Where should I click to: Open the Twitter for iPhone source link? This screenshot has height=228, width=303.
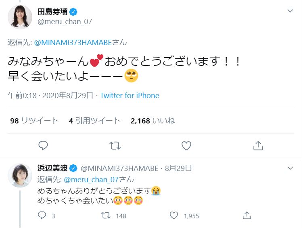coord(130,96)
